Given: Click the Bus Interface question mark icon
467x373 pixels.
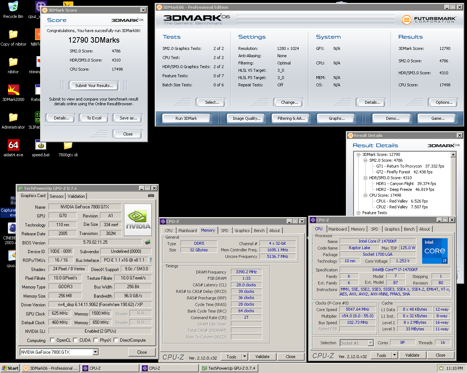Looking at the screenshot, I should pyautogui.click(x=150, y=260).
